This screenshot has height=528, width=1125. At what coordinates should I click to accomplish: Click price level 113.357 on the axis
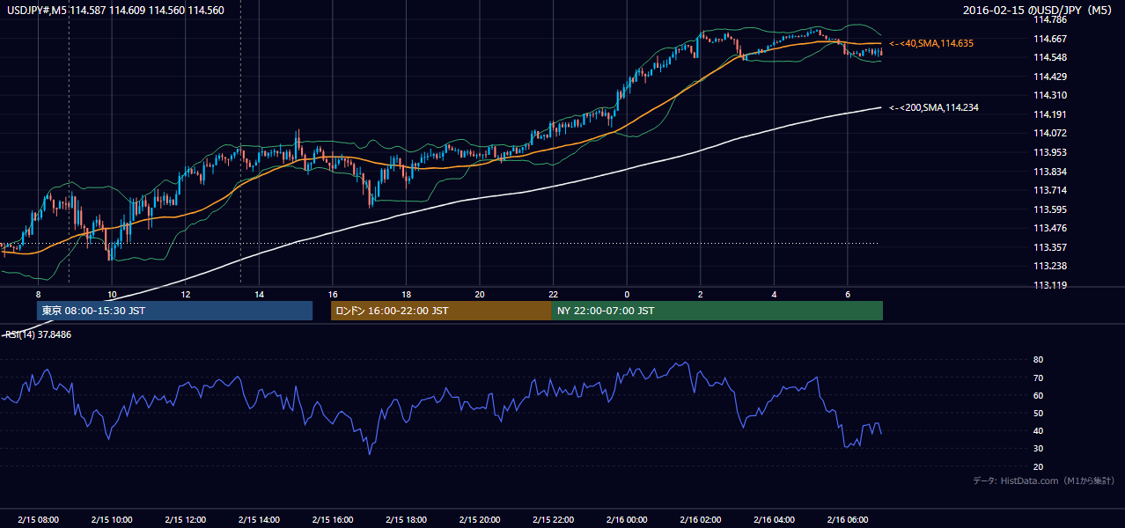tap(1049, 247)
